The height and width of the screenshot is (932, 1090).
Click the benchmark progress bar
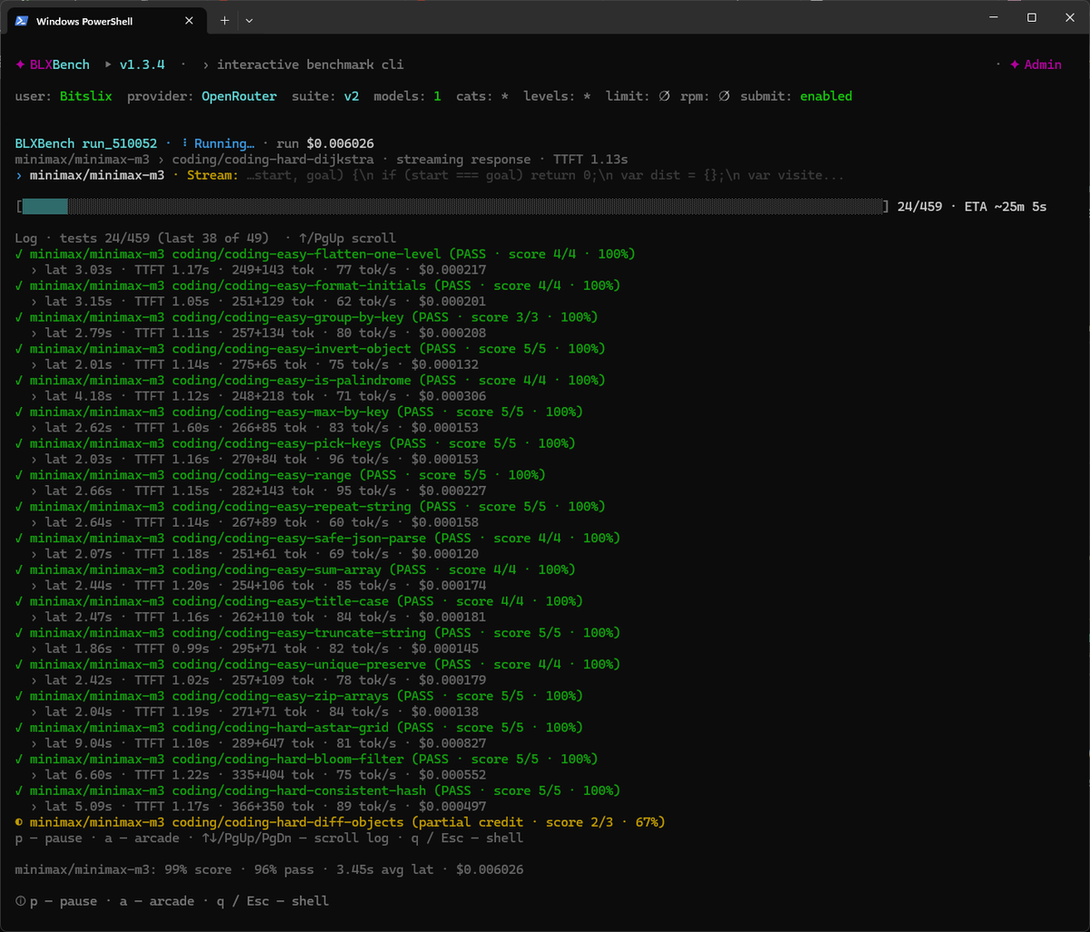click(x=452, y=207)
